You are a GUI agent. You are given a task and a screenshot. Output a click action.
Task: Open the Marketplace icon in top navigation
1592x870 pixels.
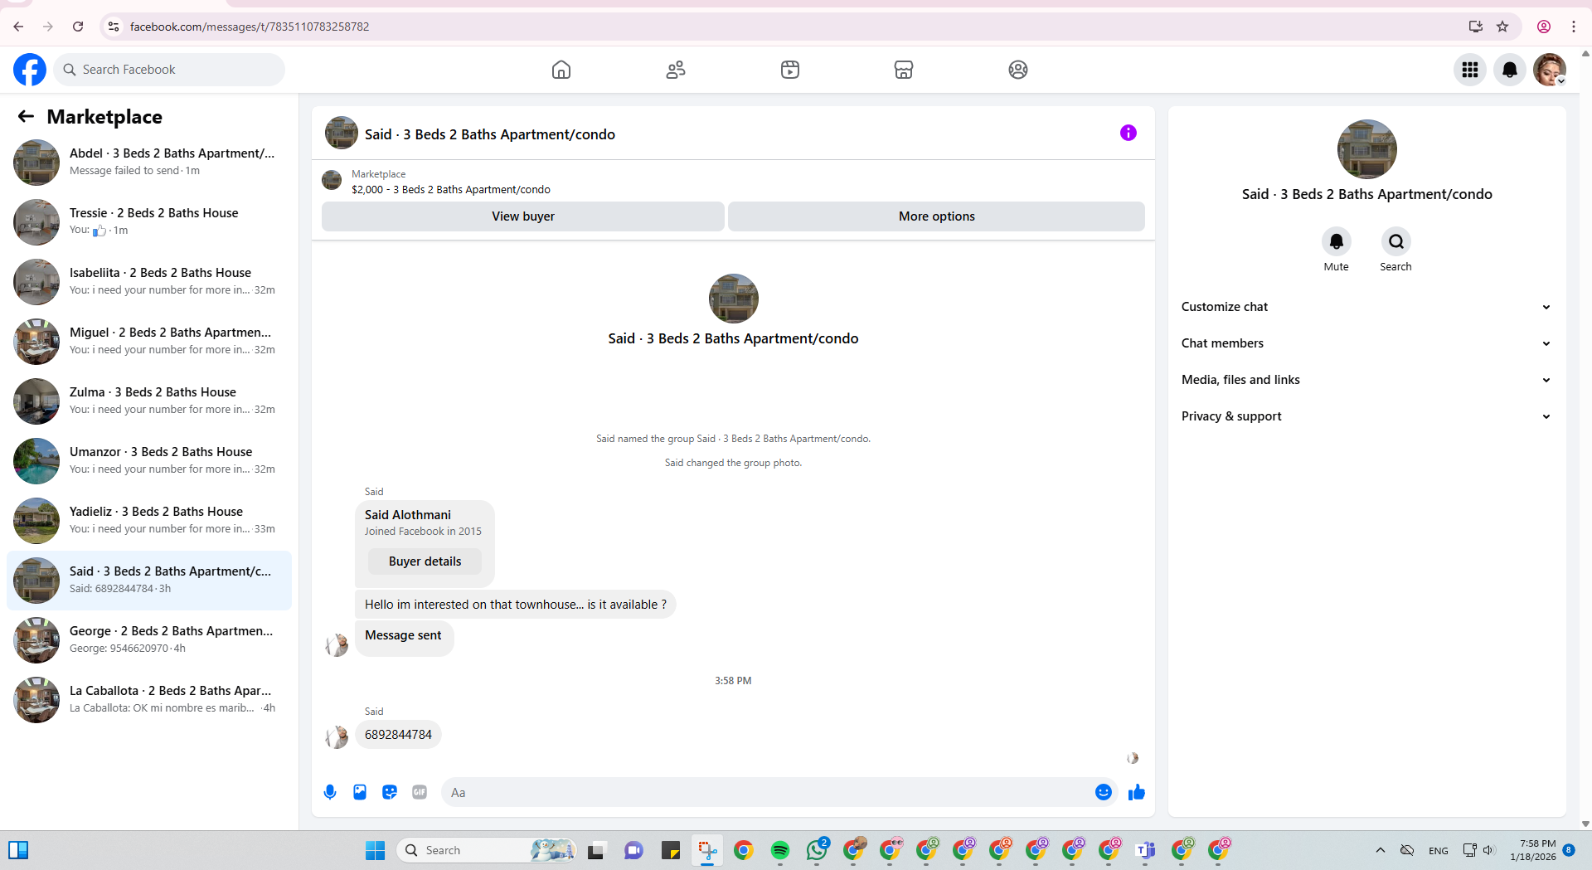tap(904, 70)
